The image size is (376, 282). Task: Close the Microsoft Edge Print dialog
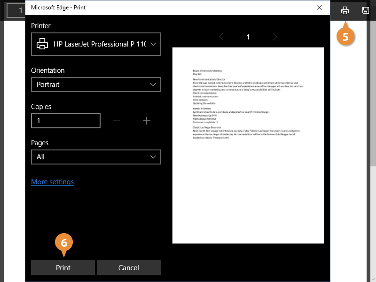coord(319,8)
